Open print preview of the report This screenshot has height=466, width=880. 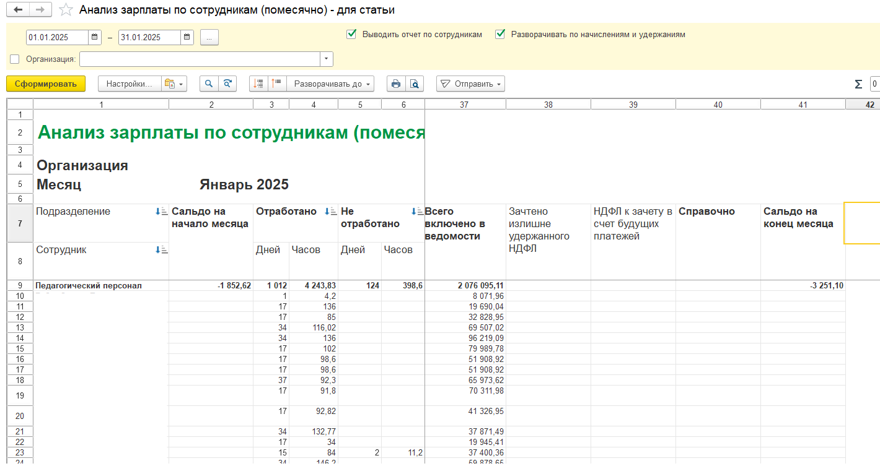(x=415, y=84)
